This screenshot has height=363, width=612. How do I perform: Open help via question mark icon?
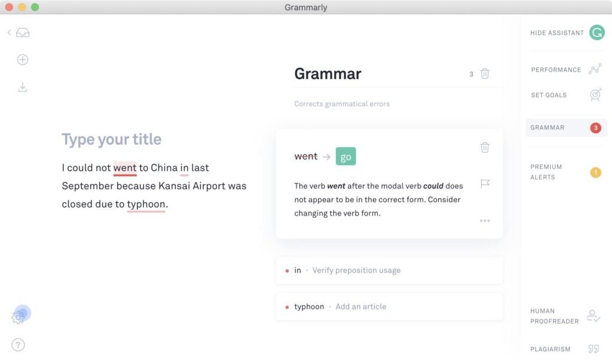pyautogui.click(x=18, y=344)
